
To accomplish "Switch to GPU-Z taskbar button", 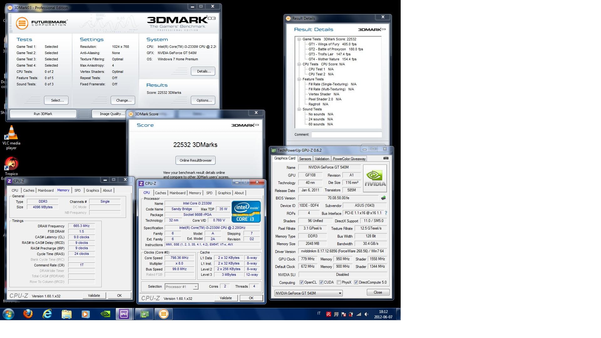I will click(144, 314).
